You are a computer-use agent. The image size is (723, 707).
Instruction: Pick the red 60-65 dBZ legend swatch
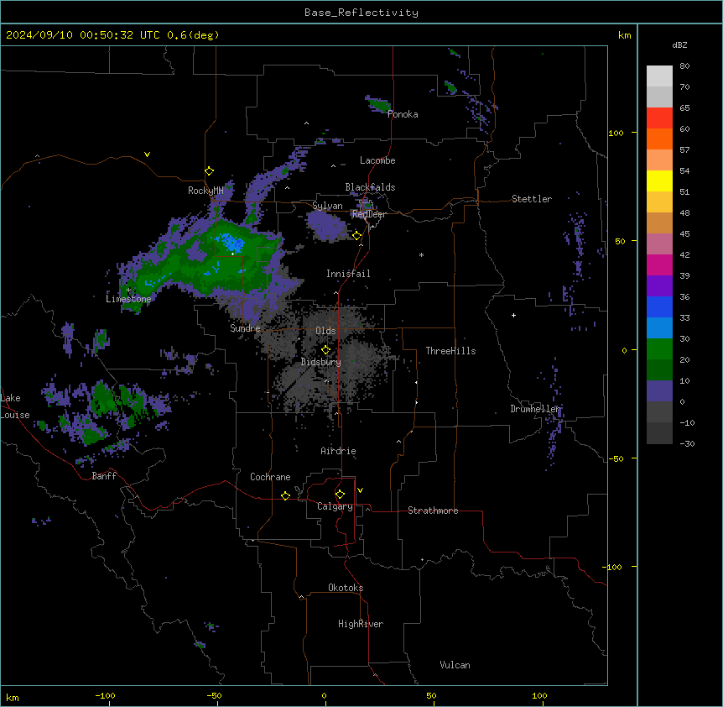pyautogui.click(x=659, y=118)
